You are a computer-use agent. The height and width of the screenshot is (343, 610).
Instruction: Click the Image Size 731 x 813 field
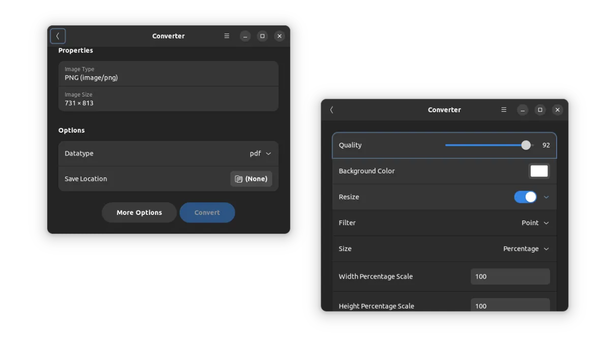point(168,99)
